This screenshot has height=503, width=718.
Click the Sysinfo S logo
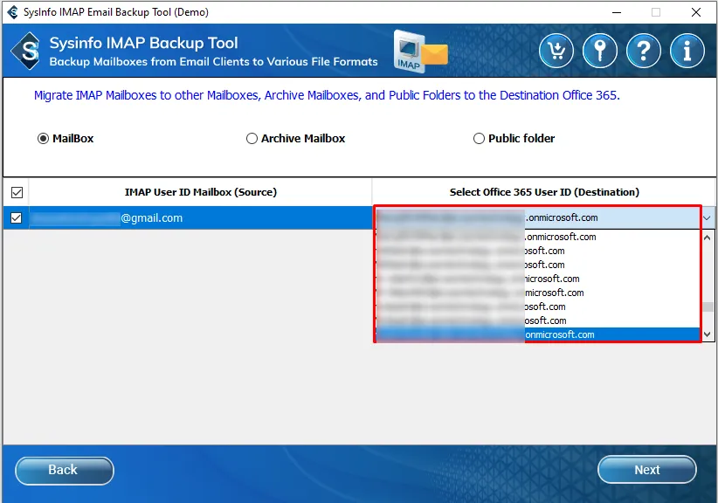click(x=28, y=51)
